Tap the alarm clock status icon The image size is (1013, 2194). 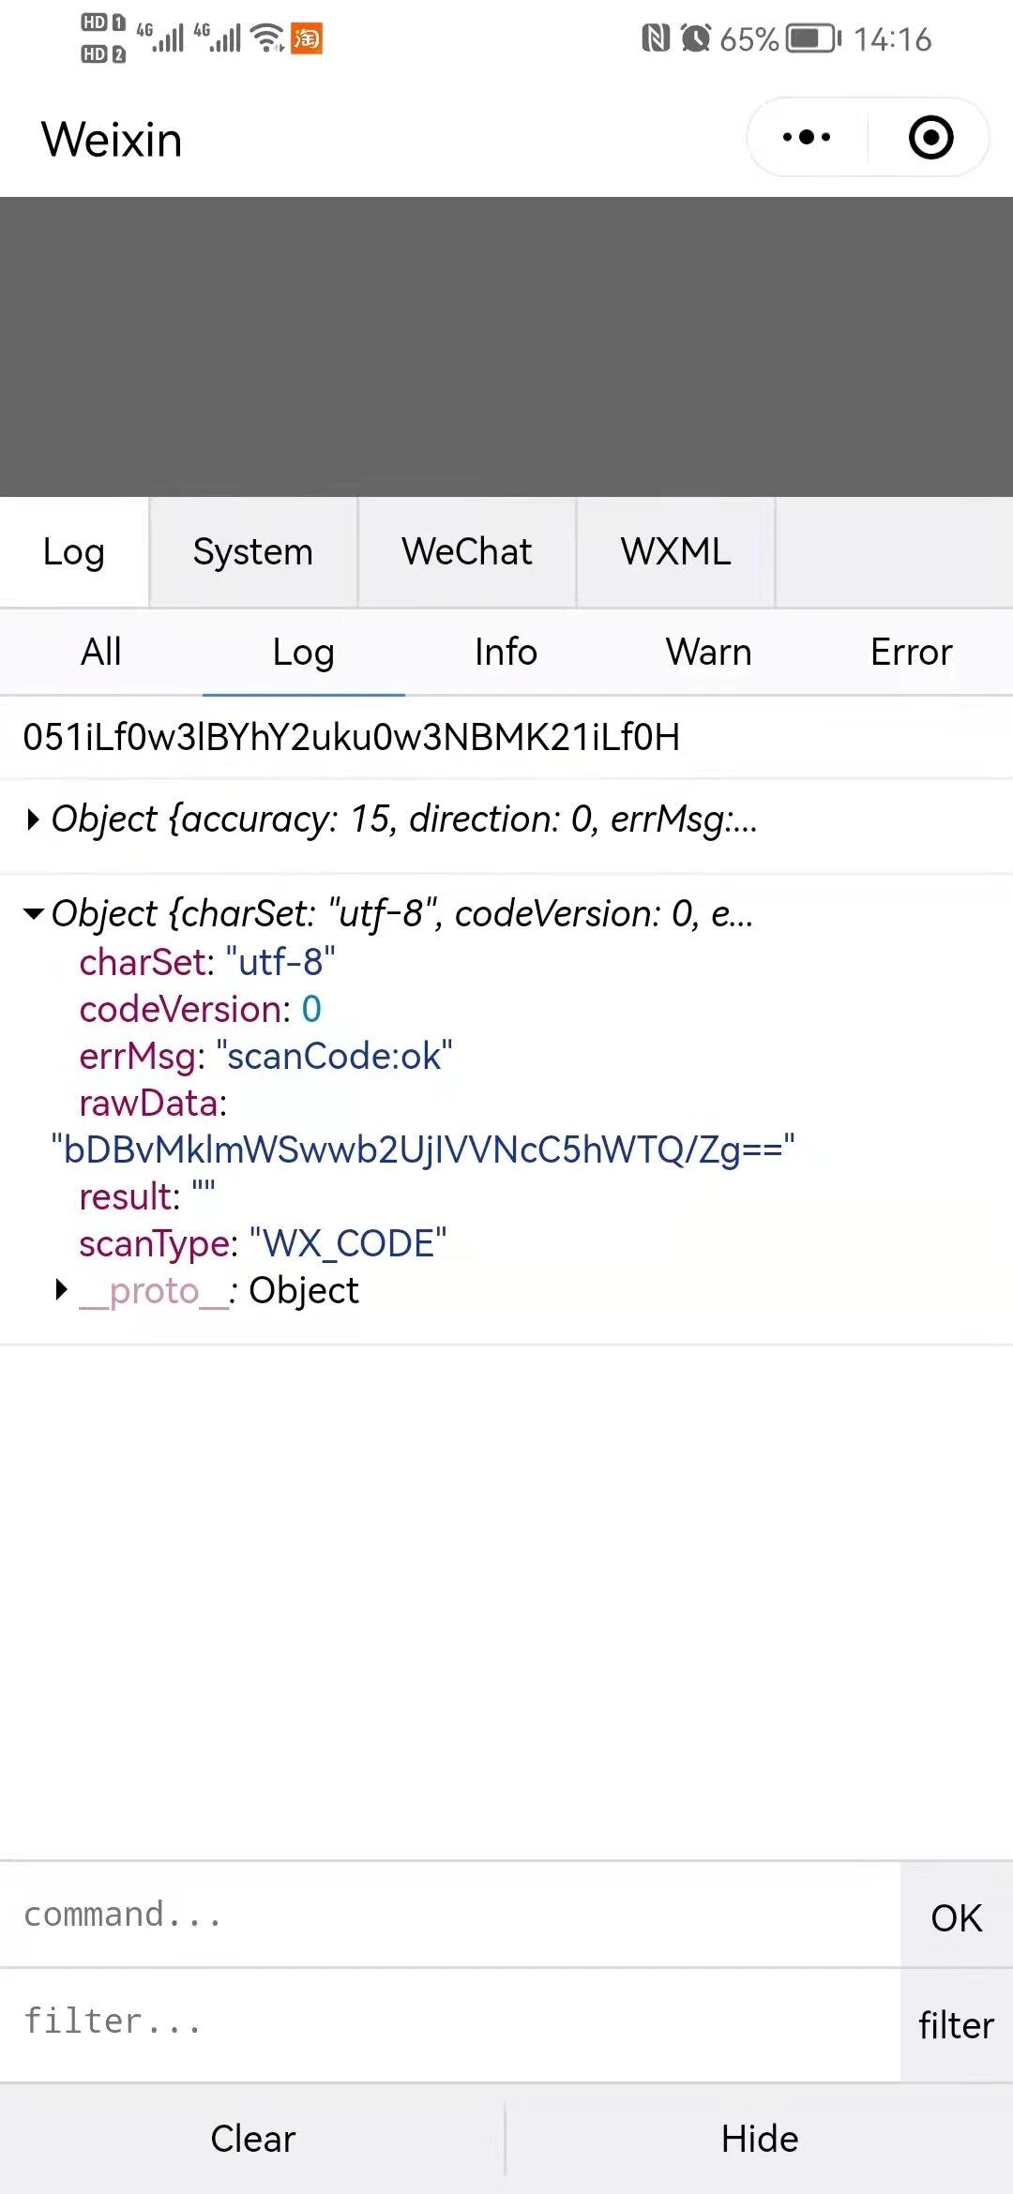(695, 38)
